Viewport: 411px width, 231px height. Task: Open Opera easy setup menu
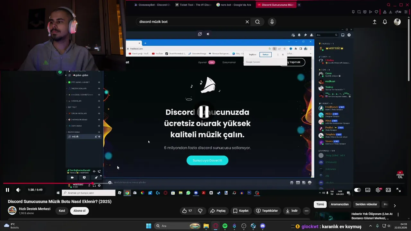(x=406, y=12)
